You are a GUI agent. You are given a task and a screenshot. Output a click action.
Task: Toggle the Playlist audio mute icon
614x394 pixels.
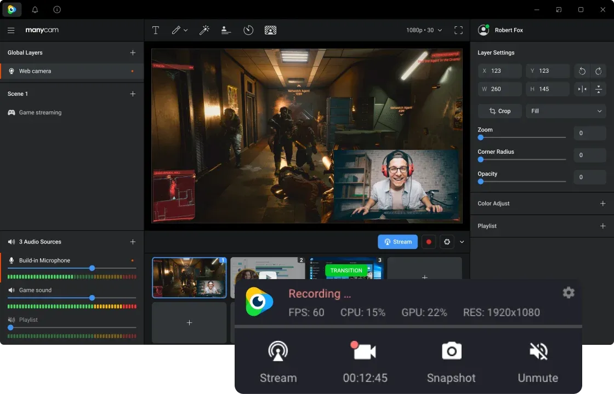pos(12,320)
